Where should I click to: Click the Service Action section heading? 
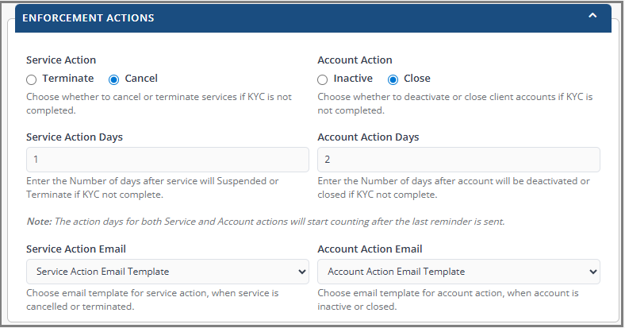click(61, 60)
